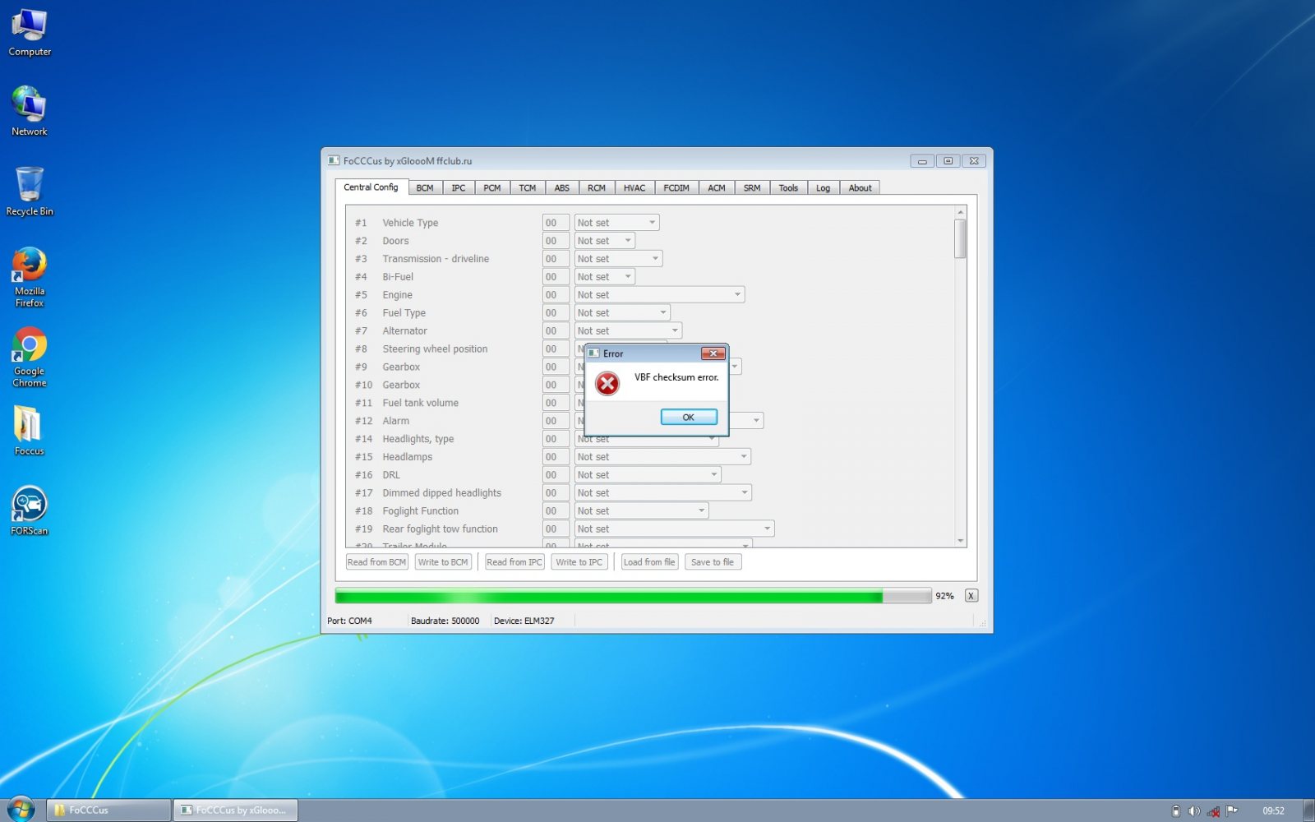Screen dimensions: 1315x822
Task: Click the network tray icon with red X
Action: [x=1213, y=810]
